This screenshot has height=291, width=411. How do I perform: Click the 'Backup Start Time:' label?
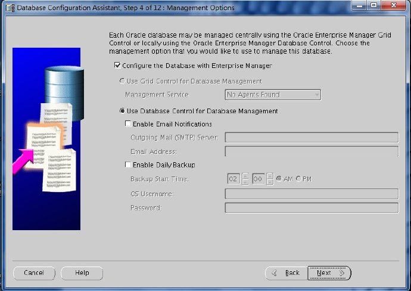pyautogui.click(x=160, y=179)
